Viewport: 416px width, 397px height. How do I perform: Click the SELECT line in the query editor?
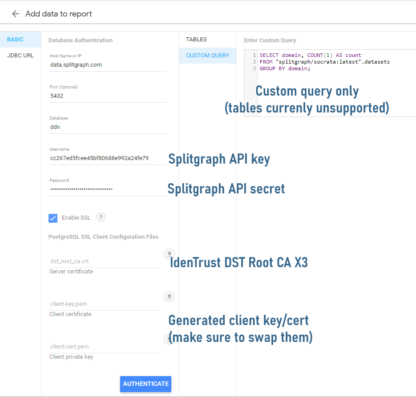pos(310,55)
